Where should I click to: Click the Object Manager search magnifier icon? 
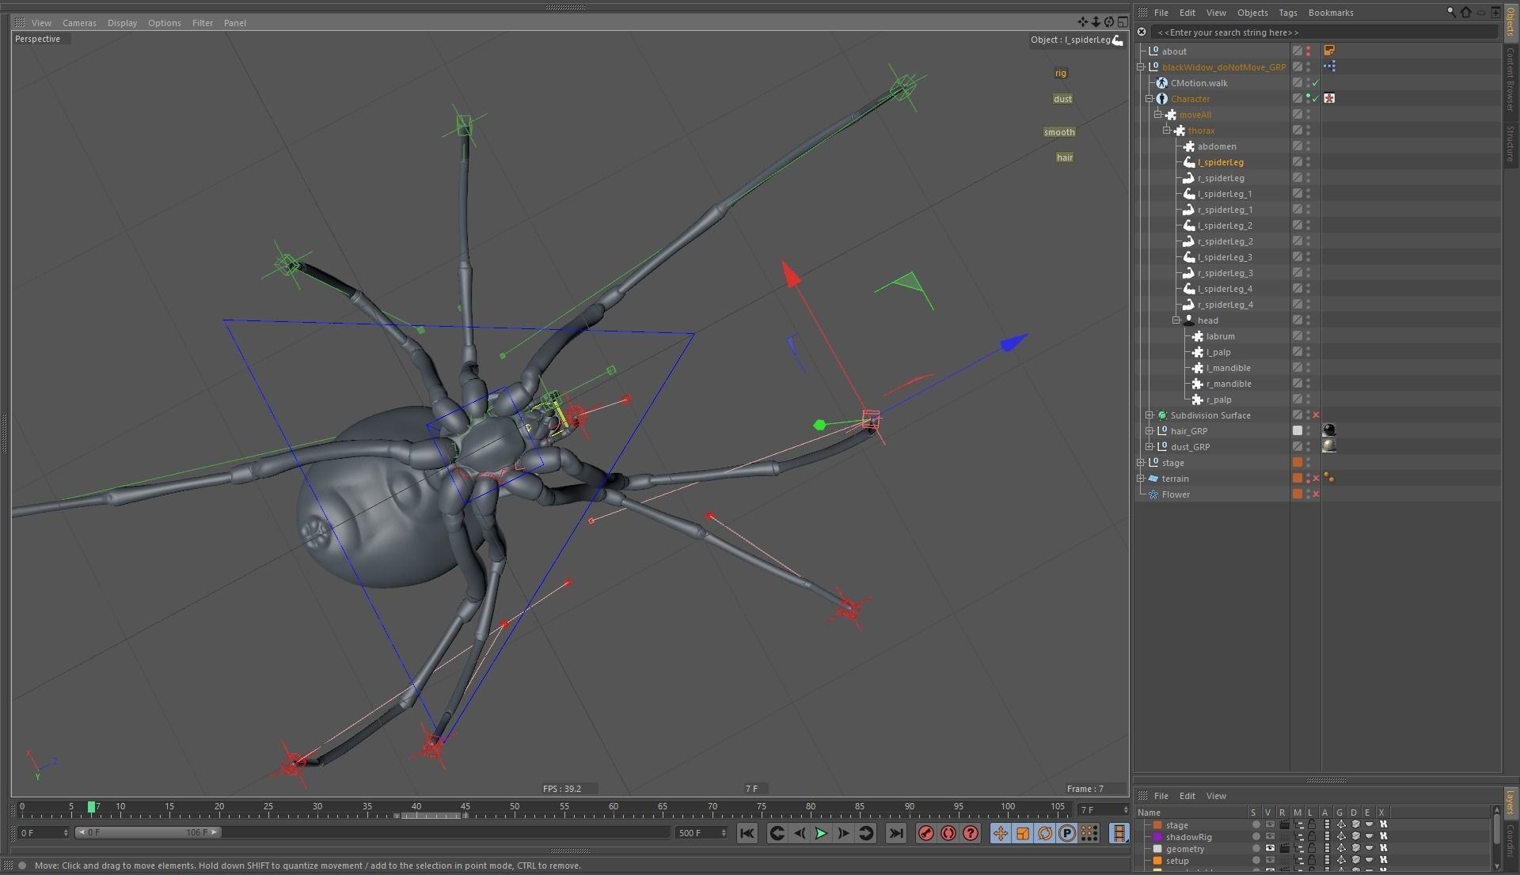(1451, 12)
